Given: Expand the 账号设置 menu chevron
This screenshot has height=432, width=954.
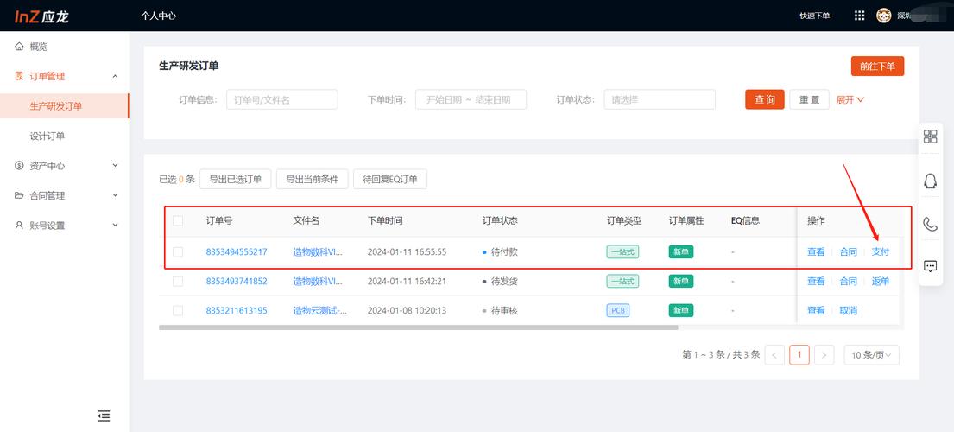Looking at the screenshot, I should [115, 226].
